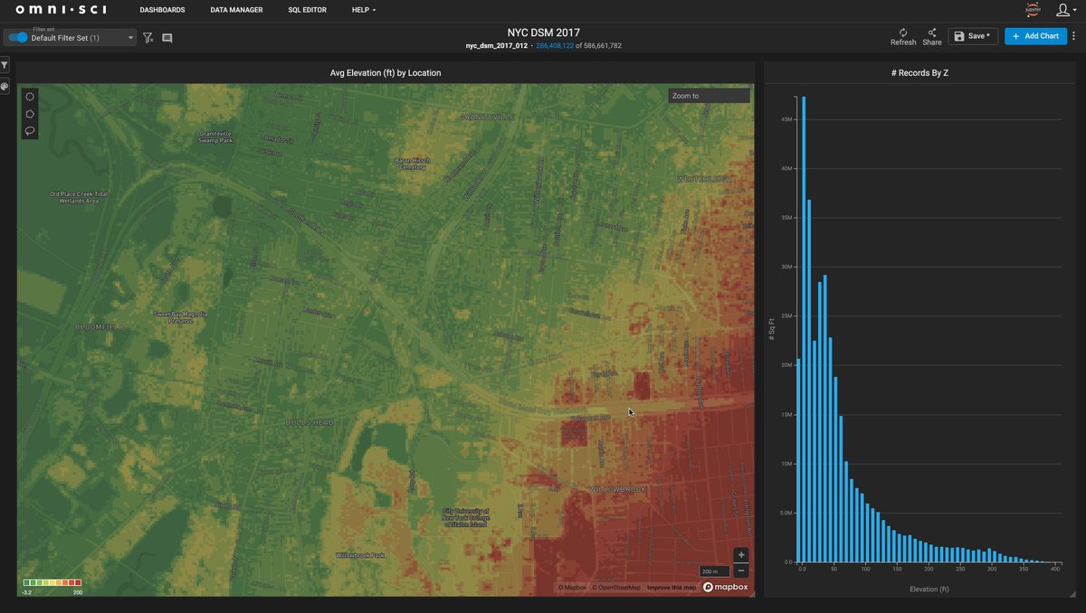Click the elevation color legend on the map

pyautogui.click(x=52, y=583)
